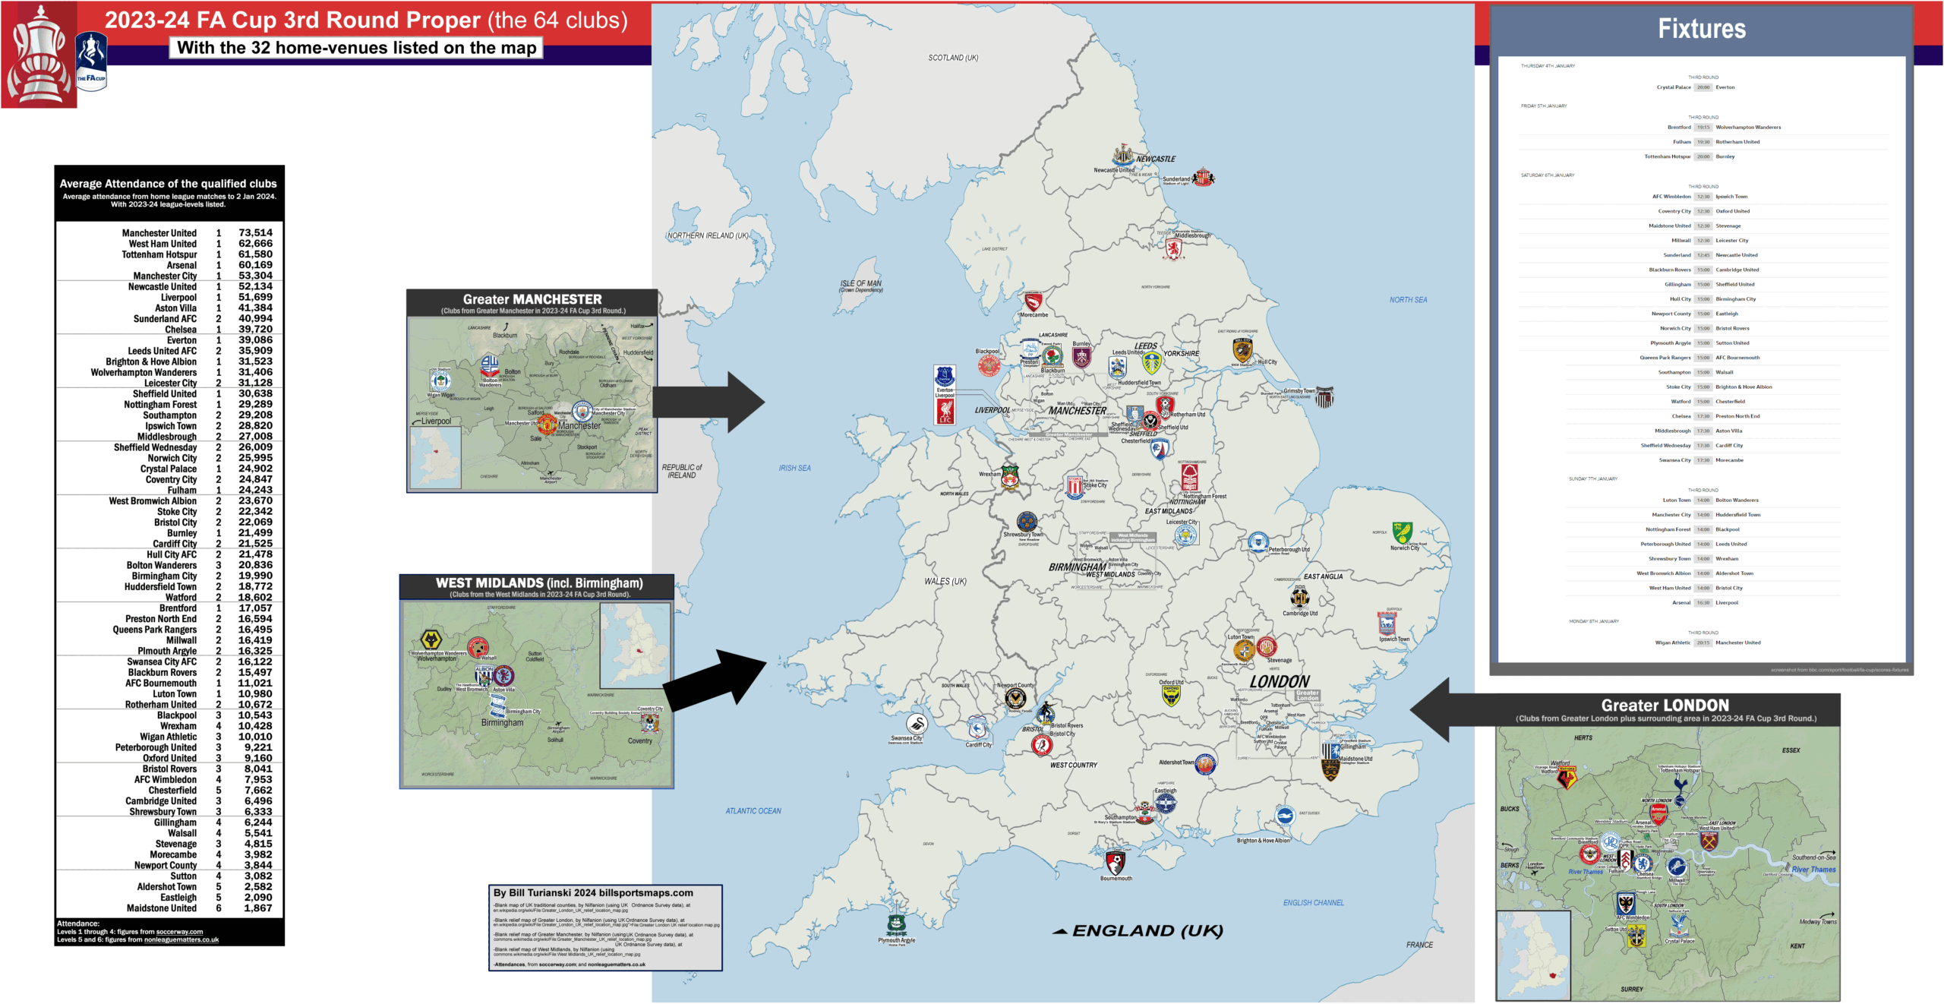Viewport: 1944px width, 1004px height.
Task: Click the Swansea City swan crest
Action: point(917,724)
